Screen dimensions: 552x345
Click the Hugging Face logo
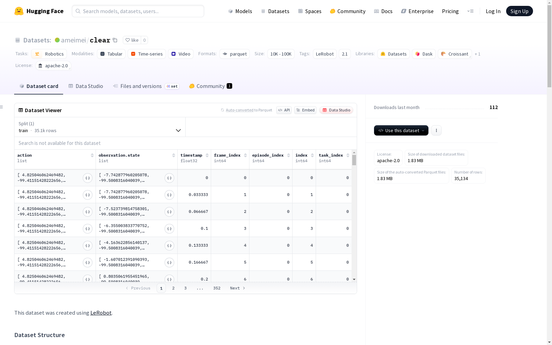tap(39, 11)
